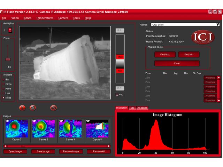This screenshot has height=167, width=223.
Task: Click the camera snapshot icon button
Action: point(53,108)
